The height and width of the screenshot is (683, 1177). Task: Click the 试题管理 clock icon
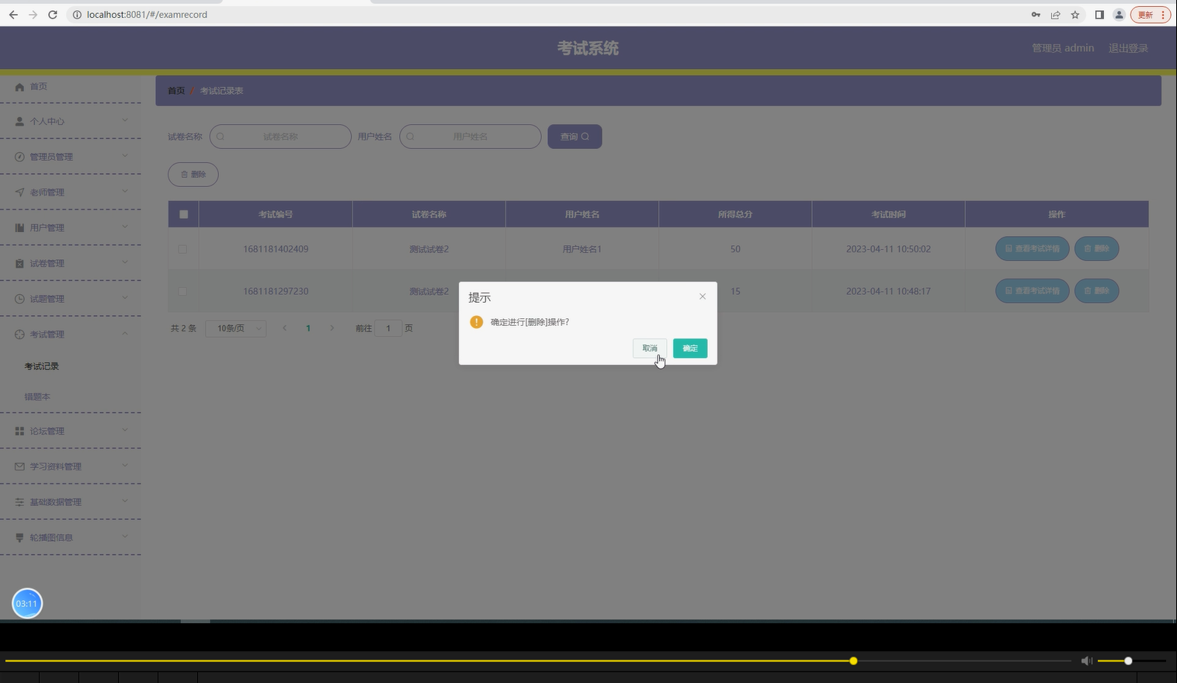[x=19, y=299]
